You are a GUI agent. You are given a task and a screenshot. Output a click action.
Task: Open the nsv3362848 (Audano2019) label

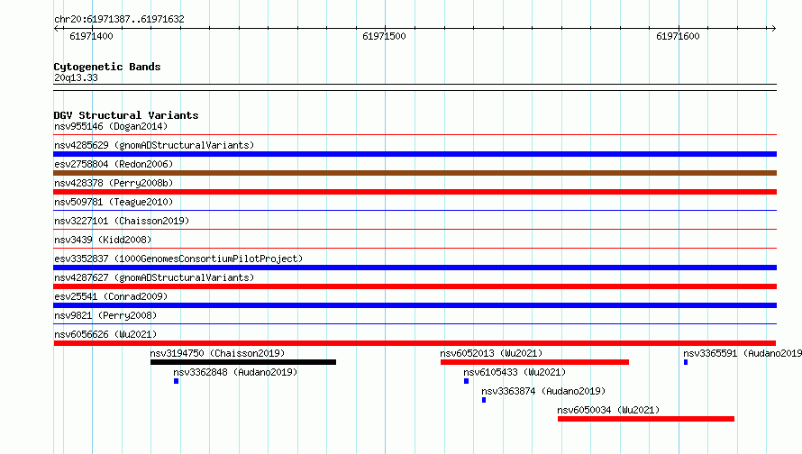point(235,372)
